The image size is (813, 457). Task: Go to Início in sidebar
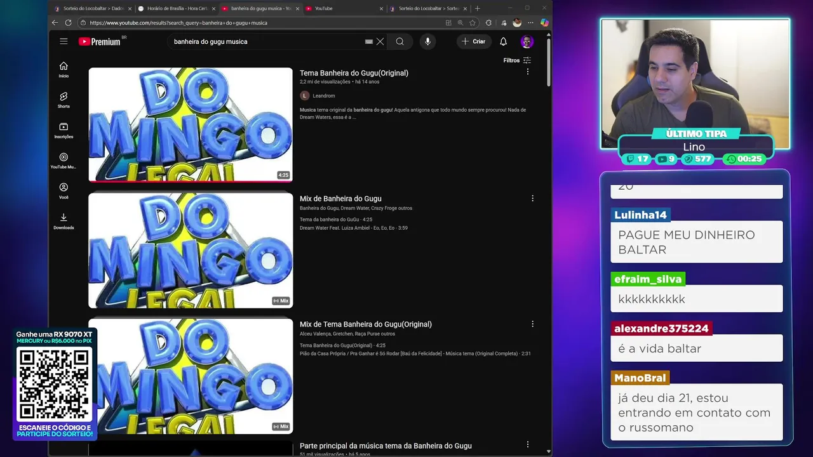tap(64, 70)
